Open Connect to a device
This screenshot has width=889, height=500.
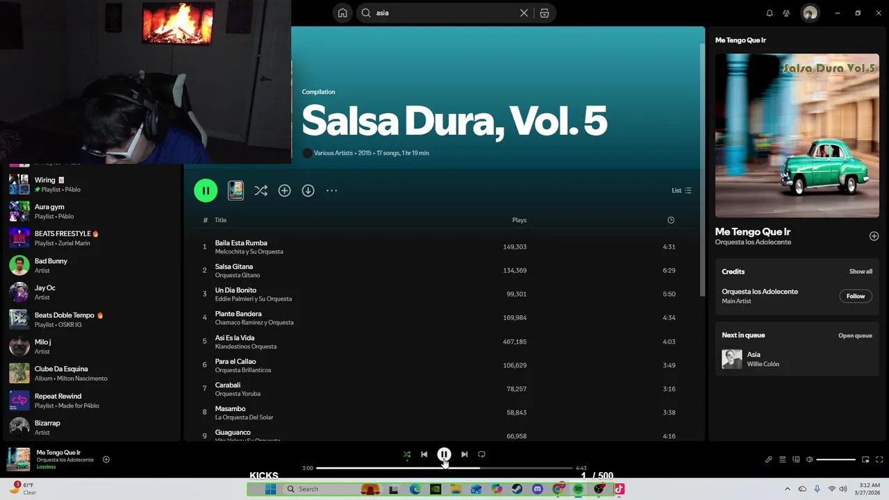797,459
